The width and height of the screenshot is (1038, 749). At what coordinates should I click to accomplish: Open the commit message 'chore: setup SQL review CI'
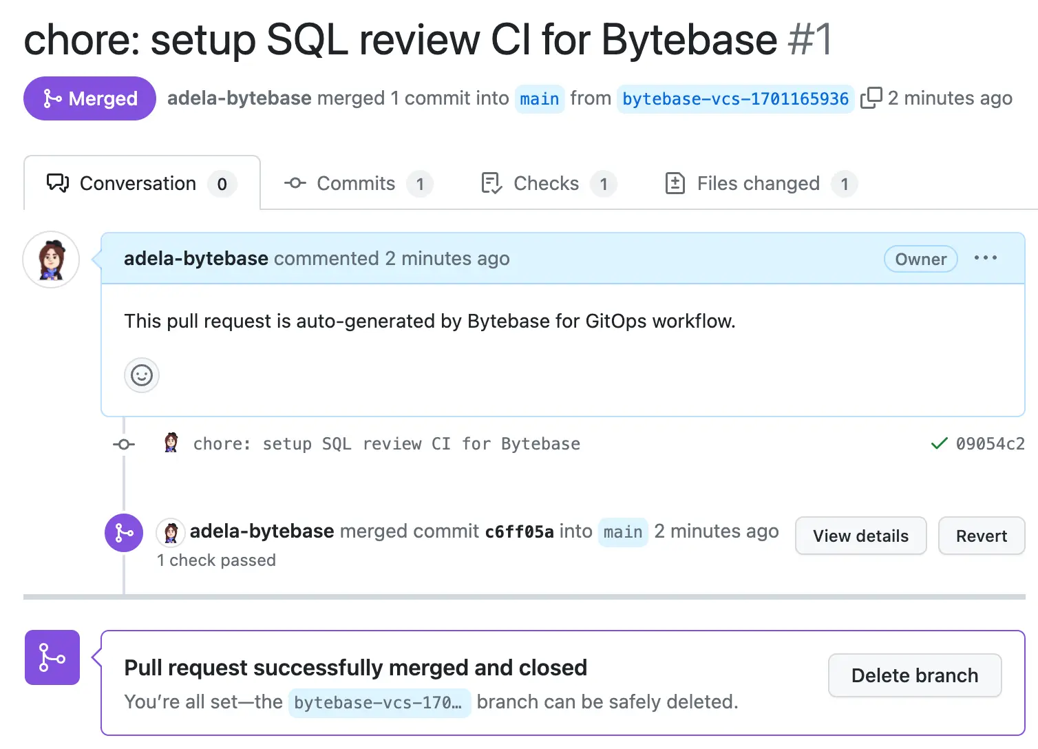[387, 444]
